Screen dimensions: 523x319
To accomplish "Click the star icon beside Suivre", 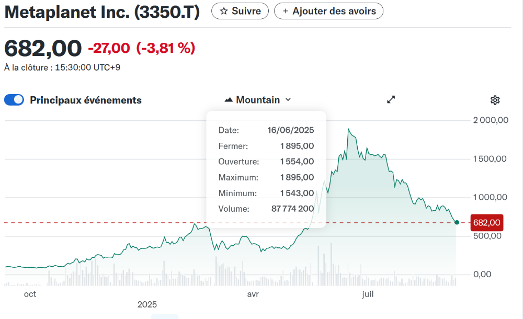I will (224, 11).
